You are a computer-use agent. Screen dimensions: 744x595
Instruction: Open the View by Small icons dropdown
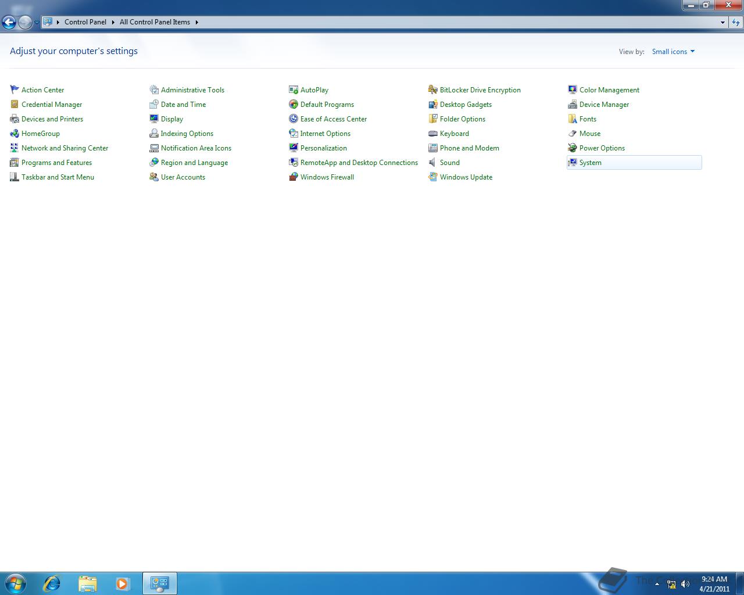(673, 52)
